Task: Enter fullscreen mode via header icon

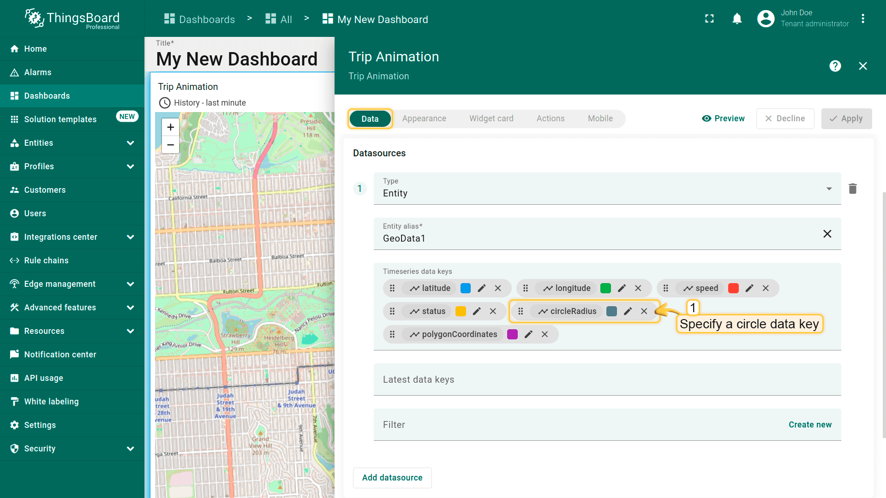Action: pos(709,19)
